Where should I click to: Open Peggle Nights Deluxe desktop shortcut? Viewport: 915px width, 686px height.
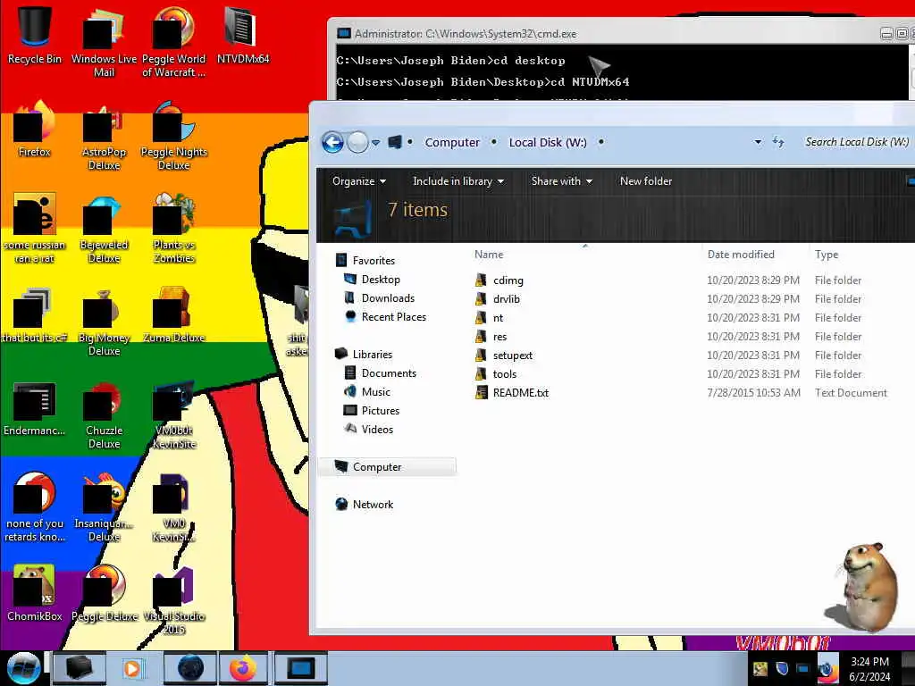[x=173, y=136]
